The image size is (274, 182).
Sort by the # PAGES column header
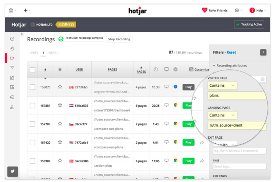pos(141,70)
